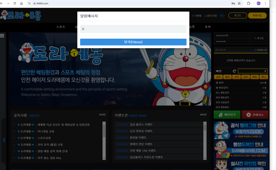Screen dimensions: 276x170
Task: Open the Chrome three-dot menu
Action: coord(265,3)
